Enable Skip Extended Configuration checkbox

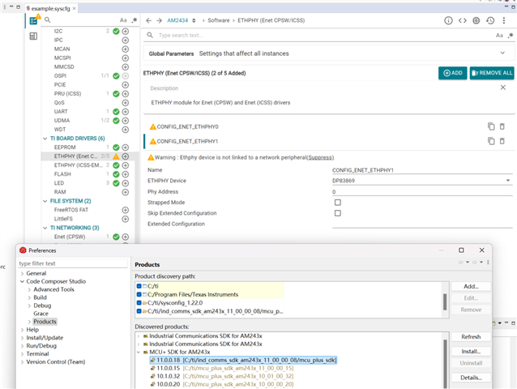point(338,213)
